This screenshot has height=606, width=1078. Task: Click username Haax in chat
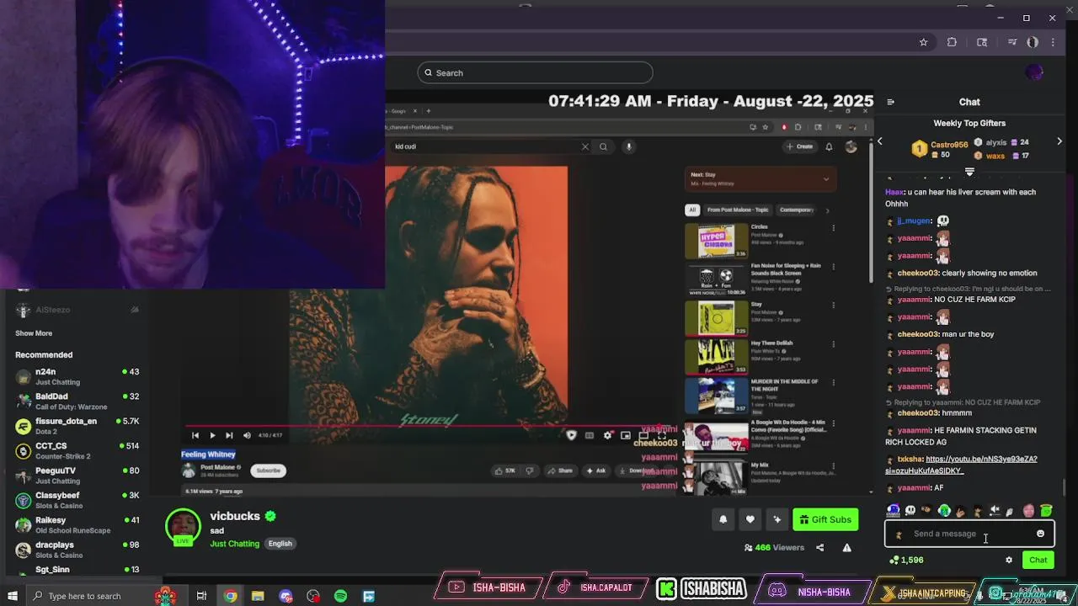click(894, 192)
